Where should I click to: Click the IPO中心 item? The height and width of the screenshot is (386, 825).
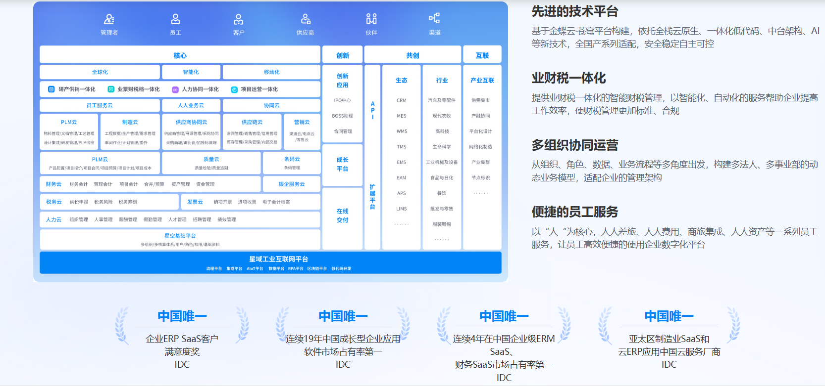[x=342, y=100]
